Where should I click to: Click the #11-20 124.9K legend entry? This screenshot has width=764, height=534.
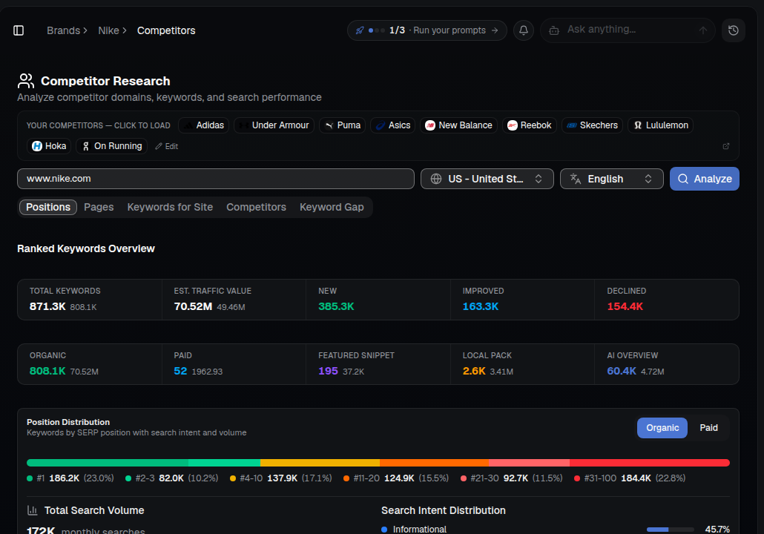[x=396, y=478]
